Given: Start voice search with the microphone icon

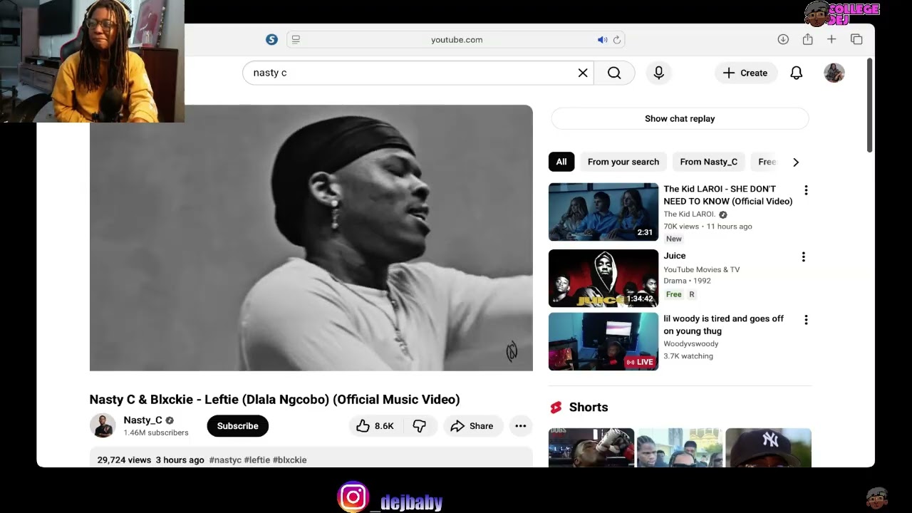Looking at the screenshot, I should click(x=659, y=73).
